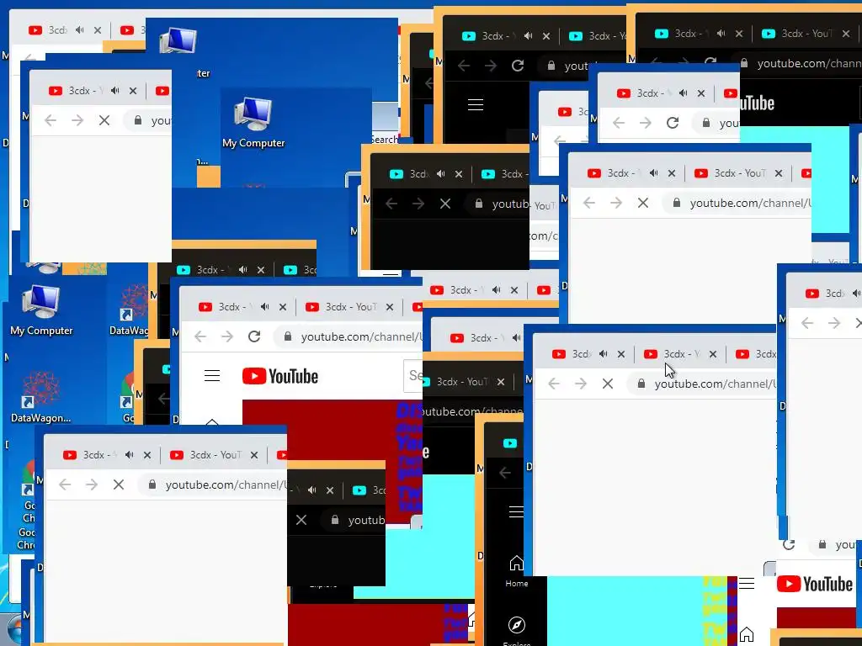The width and height of the screenshot is (862, 646).
Task: Go back in top dark window with hamburger menu
Action: pos(464,66)
